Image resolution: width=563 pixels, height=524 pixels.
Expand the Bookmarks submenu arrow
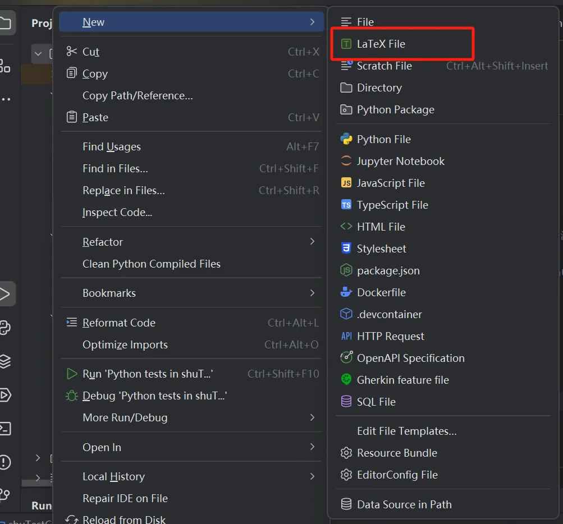(x=312, y=293)
